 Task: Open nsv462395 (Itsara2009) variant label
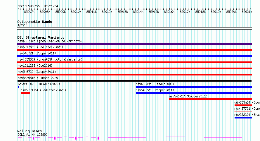pos(155,84)
